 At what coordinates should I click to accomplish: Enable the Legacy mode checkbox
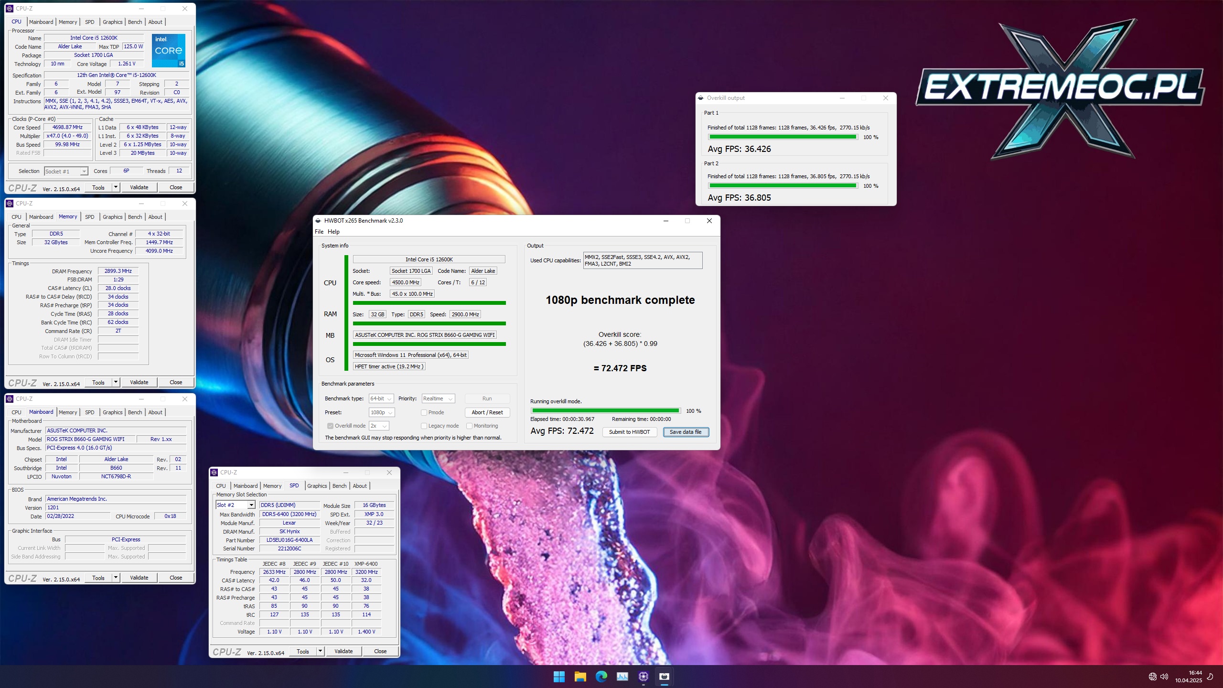click(x=424, y=426)
